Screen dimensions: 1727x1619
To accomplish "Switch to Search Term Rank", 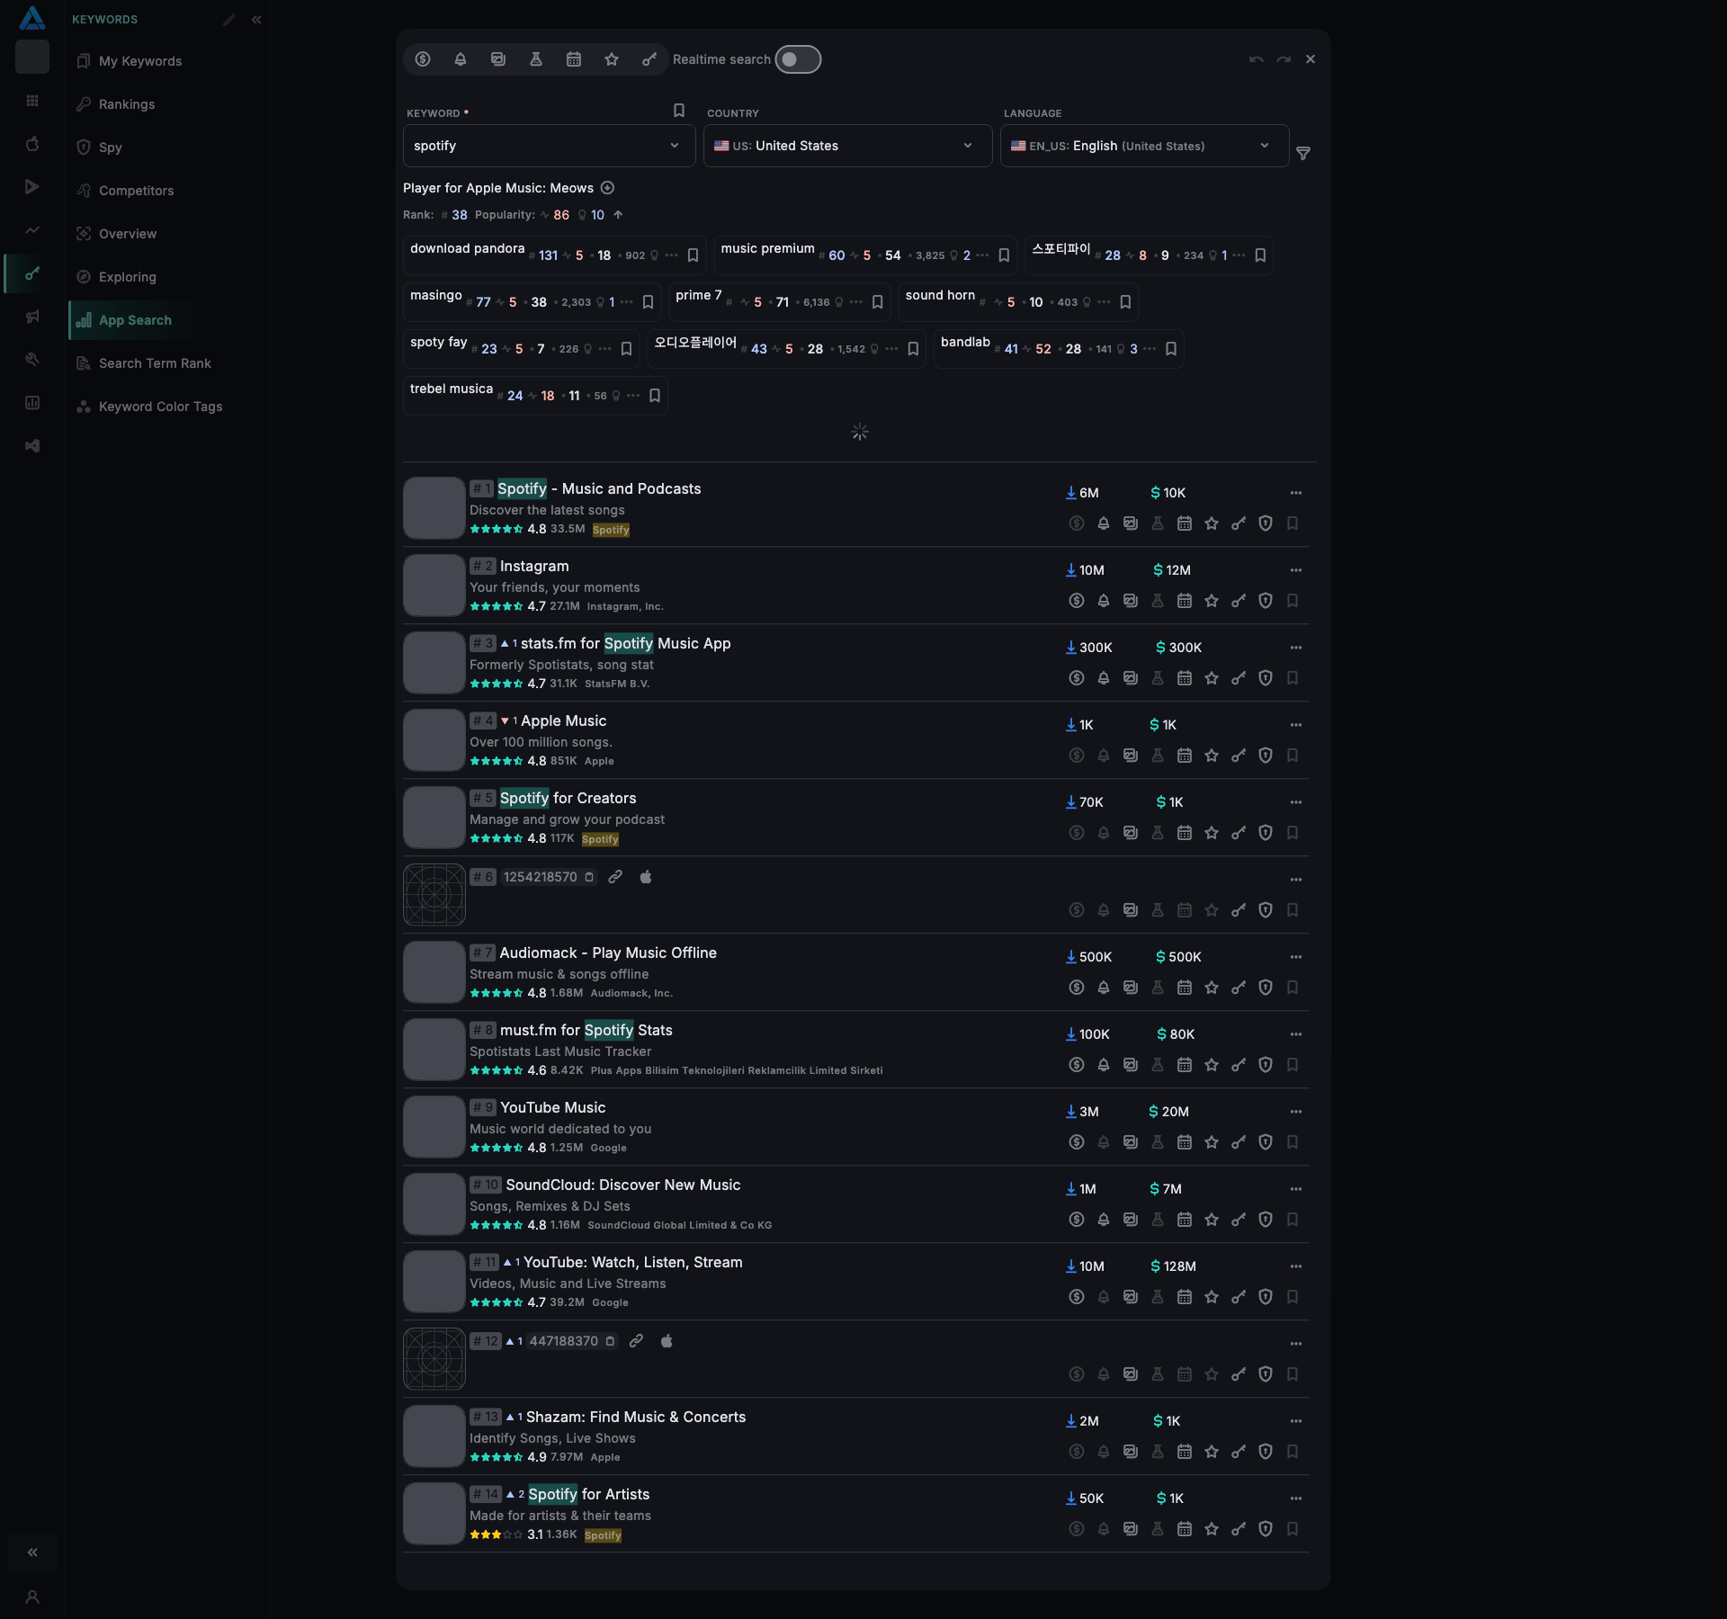I will click(x=155, y=363).
